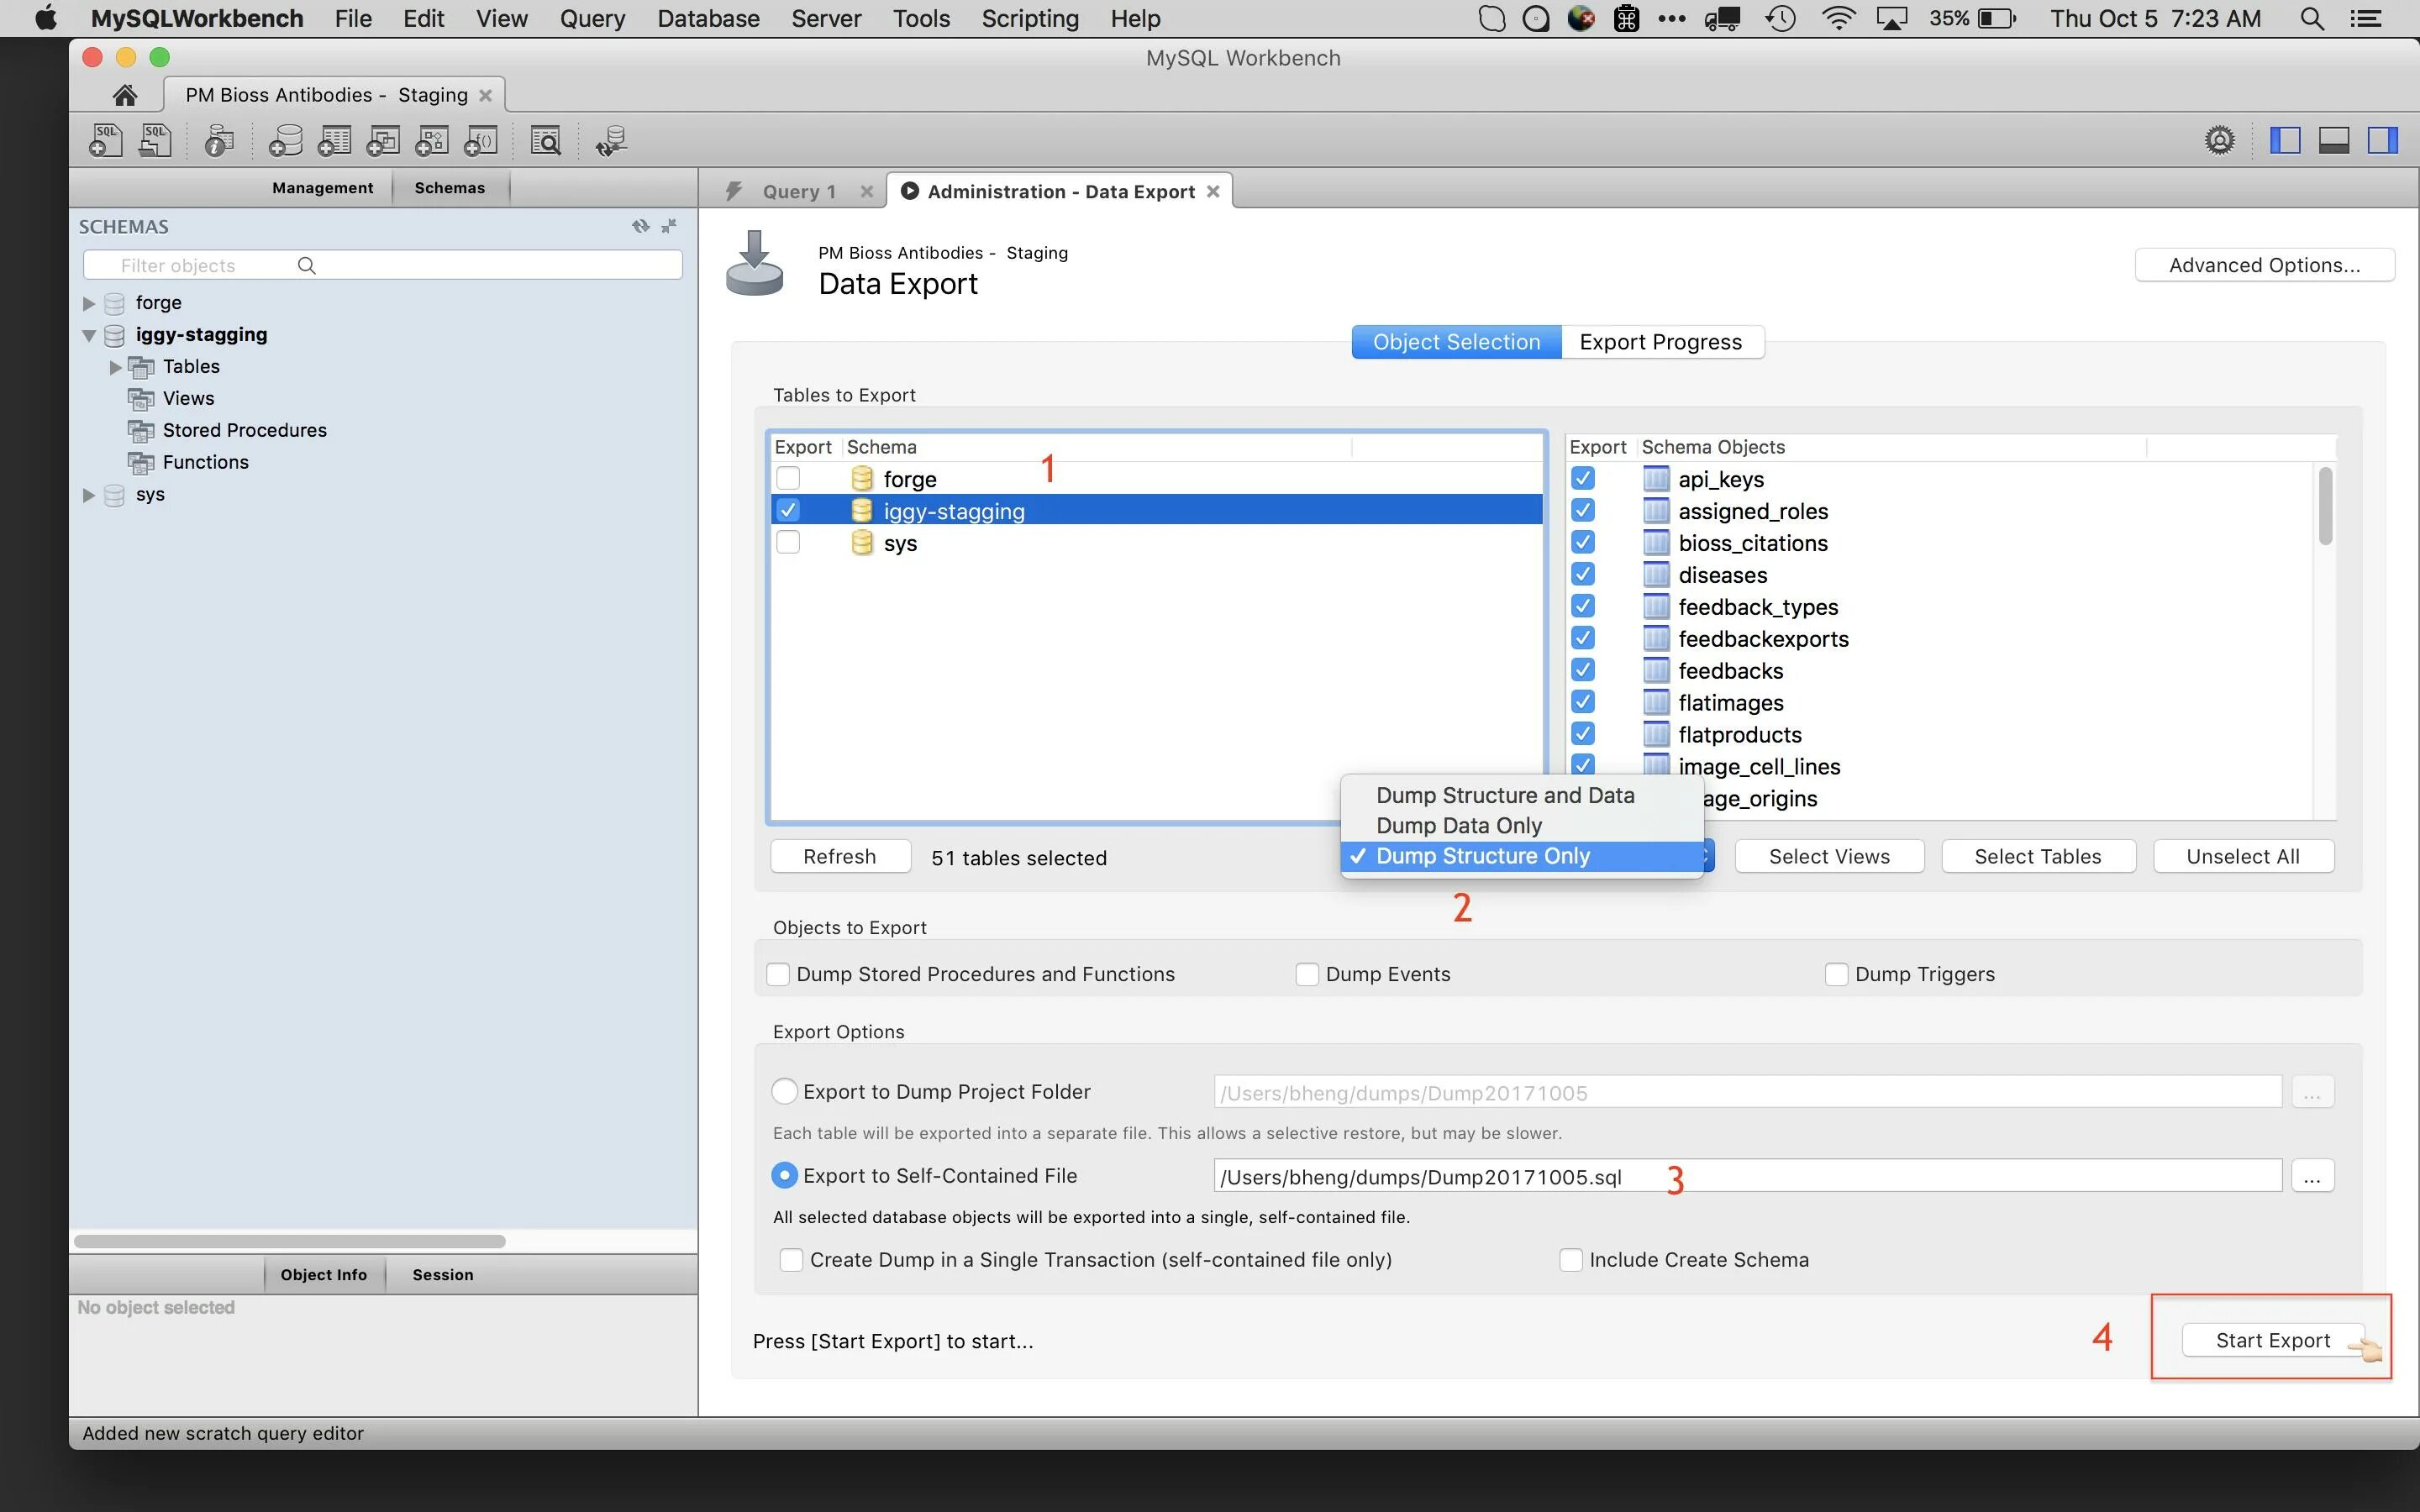Click the create new function icon
Image resolution: width=2420 pixels, height=1512 pixels.
(481, 141)
